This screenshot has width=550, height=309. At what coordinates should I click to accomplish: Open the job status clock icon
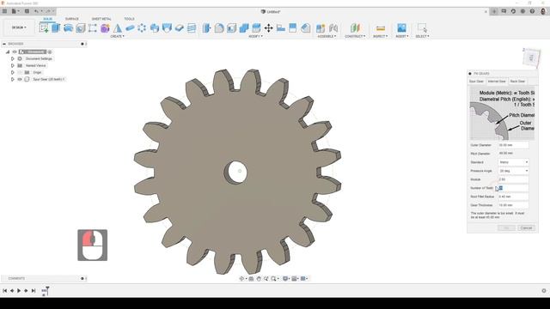tap(513, 11)
